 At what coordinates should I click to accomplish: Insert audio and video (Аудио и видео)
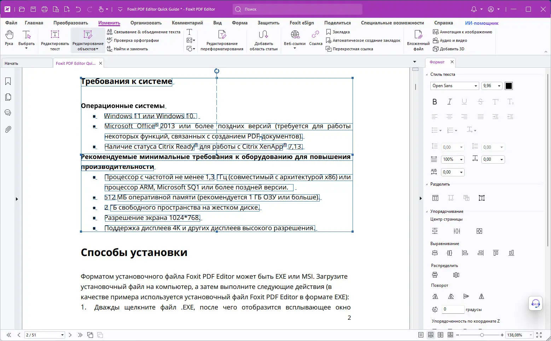[450, 40]
